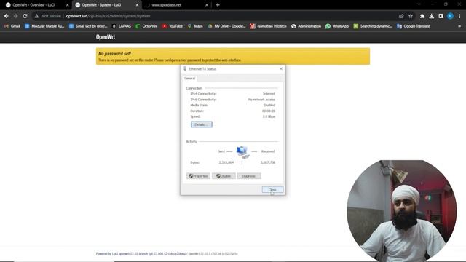Open the LAPAAS bookmark
This screenshot has width=466, height=262.
(x=122, y=26)
